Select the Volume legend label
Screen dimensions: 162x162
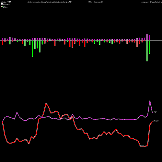(x=6, y=5)
